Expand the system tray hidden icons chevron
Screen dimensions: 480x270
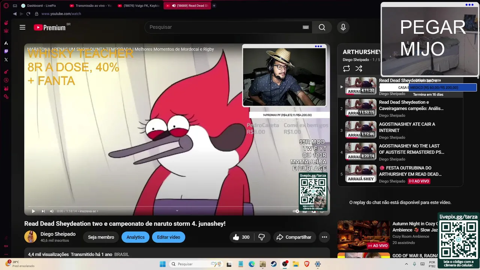click(406, 264)
